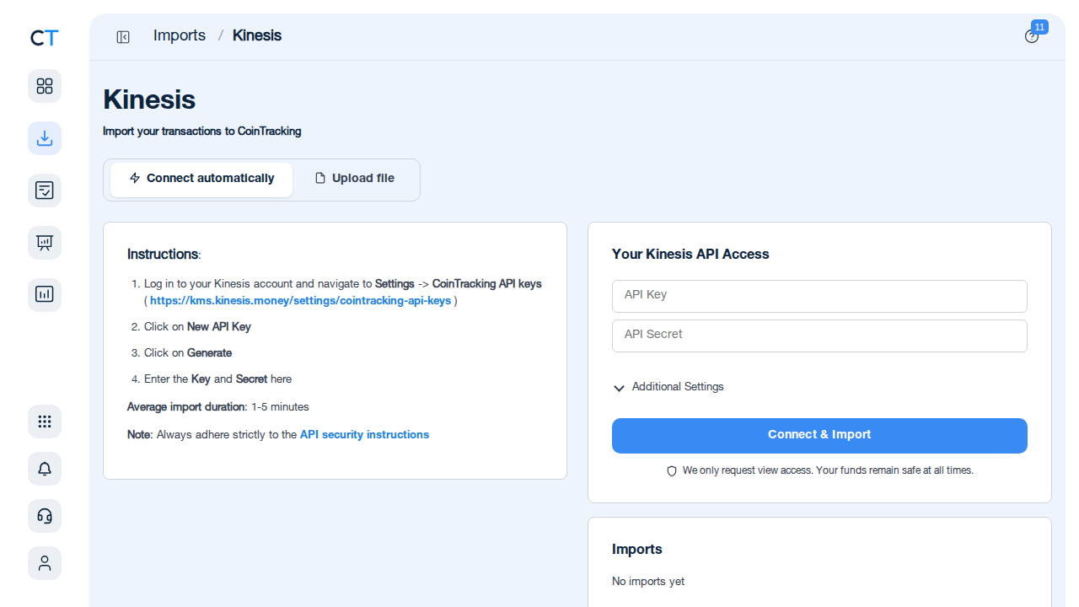Click the shield icon near view access note
Viewport: 1079px width, 607px height.
[672, 471]
